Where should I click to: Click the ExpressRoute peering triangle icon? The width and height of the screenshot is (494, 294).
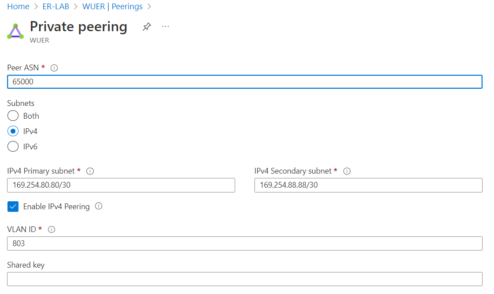pyautogui.click(x=15, y=32)
